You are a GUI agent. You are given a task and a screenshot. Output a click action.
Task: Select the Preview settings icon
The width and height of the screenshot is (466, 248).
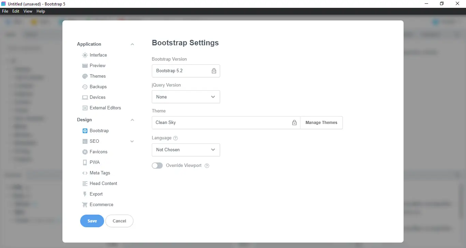pos(97,65)
